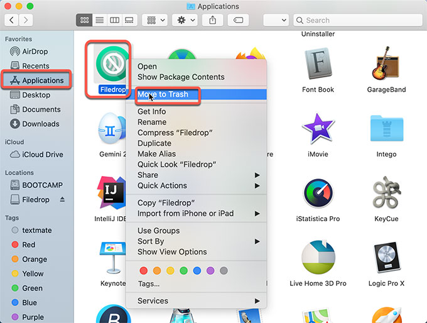Choose Make Alias
This screenshot has width=427, height=323.
coord(196,154)
